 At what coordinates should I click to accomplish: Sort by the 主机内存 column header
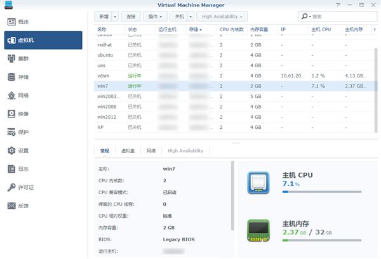(x=357, y=30)
